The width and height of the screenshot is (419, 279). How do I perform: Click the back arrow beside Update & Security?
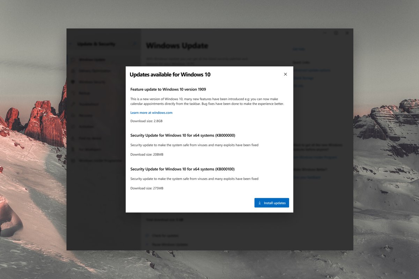71,44
